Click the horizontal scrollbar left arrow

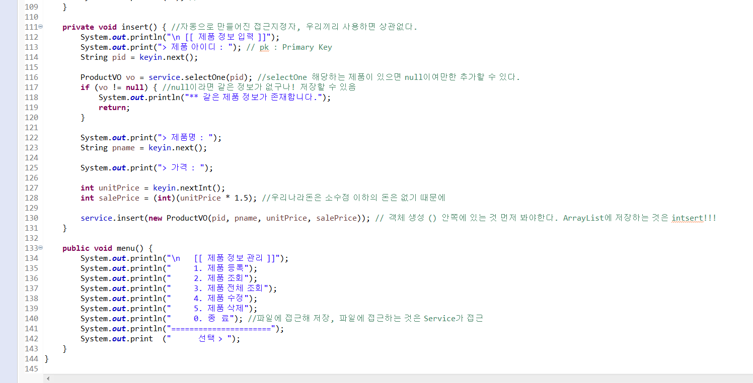click(48, 378)
